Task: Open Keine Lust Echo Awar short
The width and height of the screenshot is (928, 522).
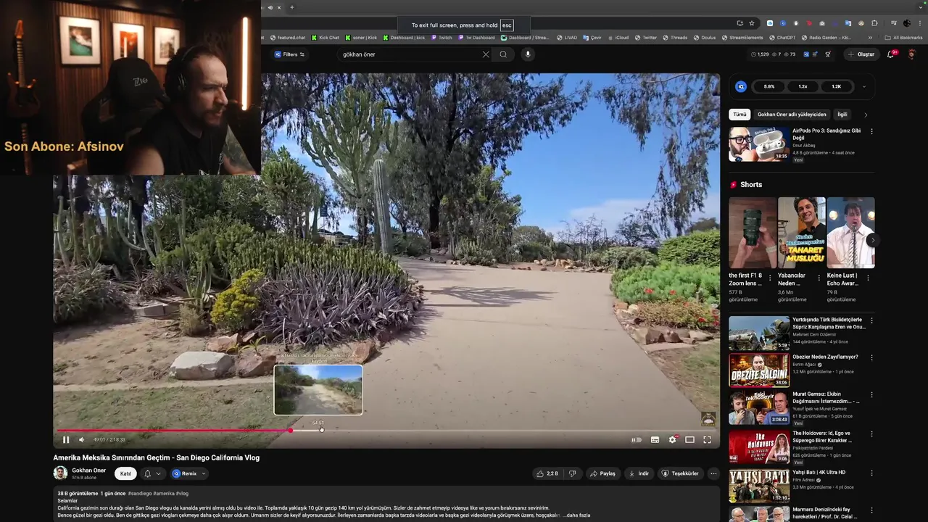Action: [850, 233]
